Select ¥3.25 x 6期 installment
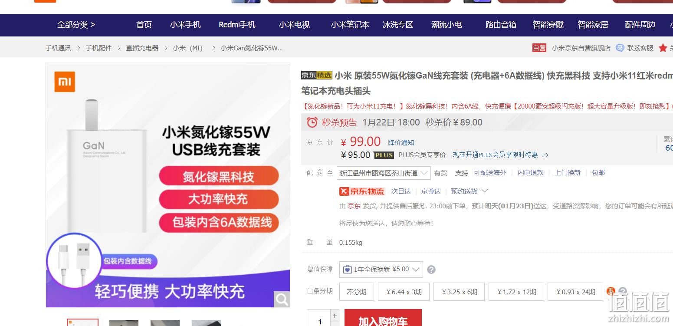 (459, 292)
